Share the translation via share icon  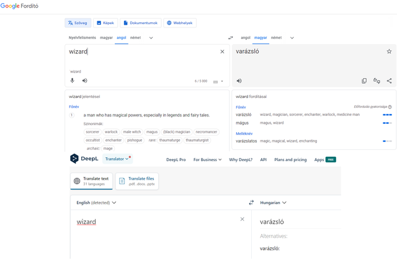(x=389, y=81)
